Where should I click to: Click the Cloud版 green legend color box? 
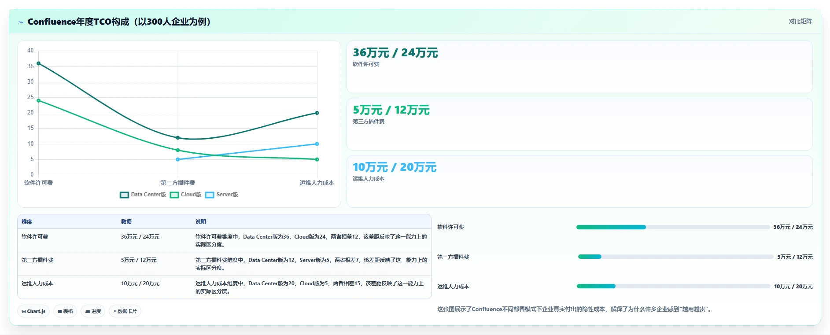click(x=174, y=195)
